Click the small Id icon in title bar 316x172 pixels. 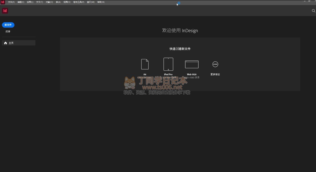tap(3, 2)
